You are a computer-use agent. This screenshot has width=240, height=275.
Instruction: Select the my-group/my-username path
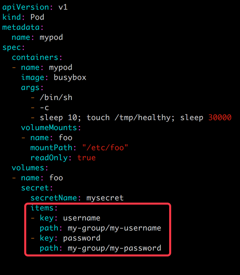pyautogui.click(x=114, y=228)
